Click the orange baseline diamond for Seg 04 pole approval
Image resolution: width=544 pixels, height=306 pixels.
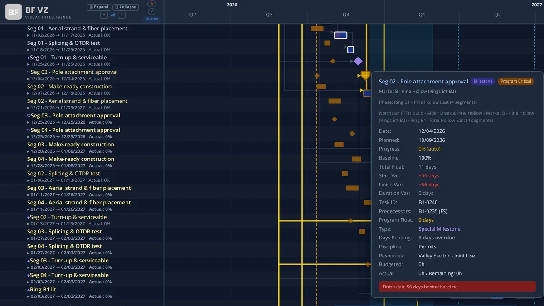coord(352,134)
